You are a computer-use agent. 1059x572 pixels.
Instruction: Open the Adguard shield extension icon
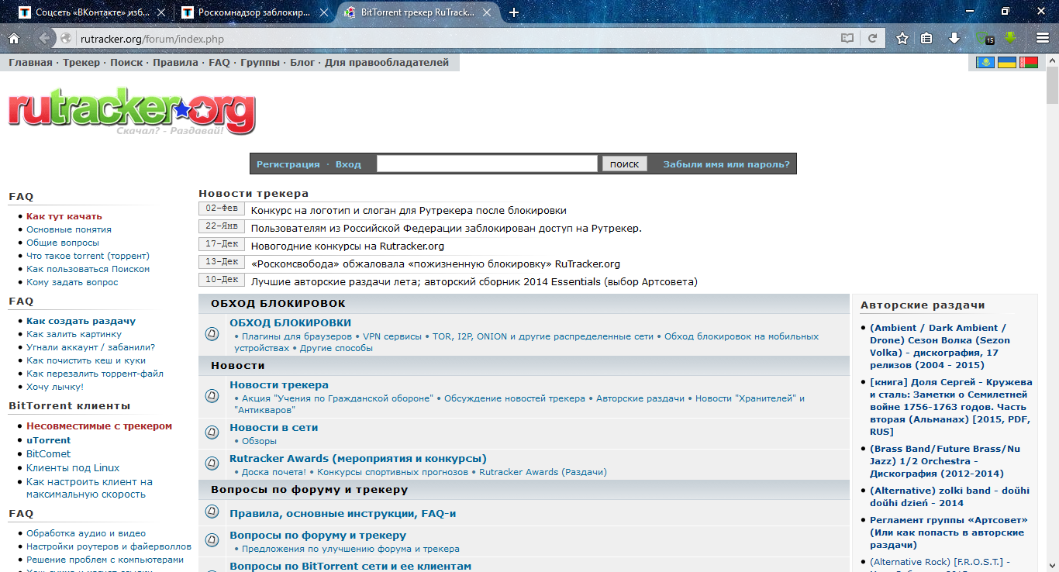pos(984,38)
